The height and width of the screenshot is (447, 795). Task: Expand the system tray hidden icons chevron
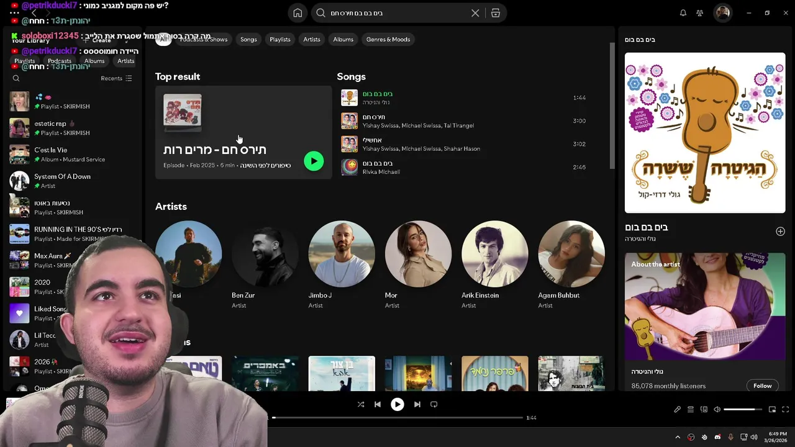click(678, 437)
